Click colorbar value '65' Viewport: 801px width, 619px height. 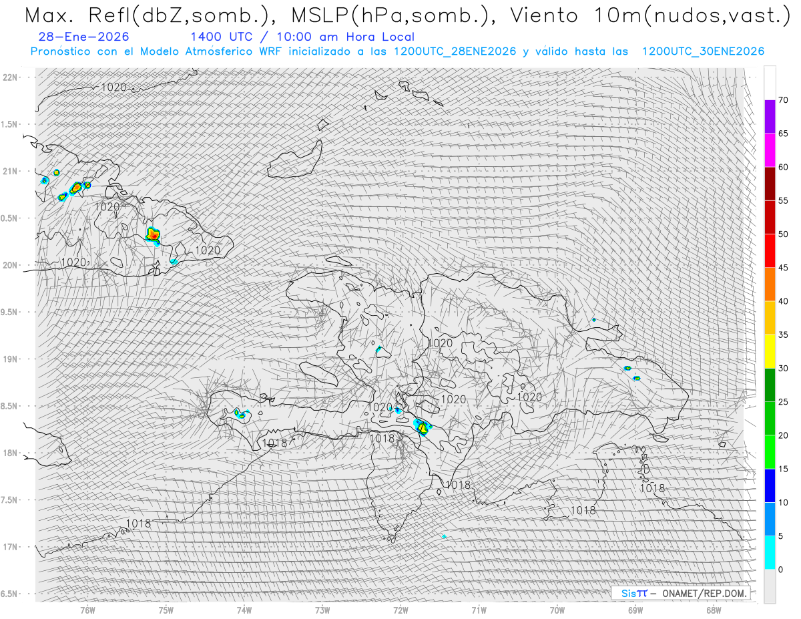click(783, 134)
